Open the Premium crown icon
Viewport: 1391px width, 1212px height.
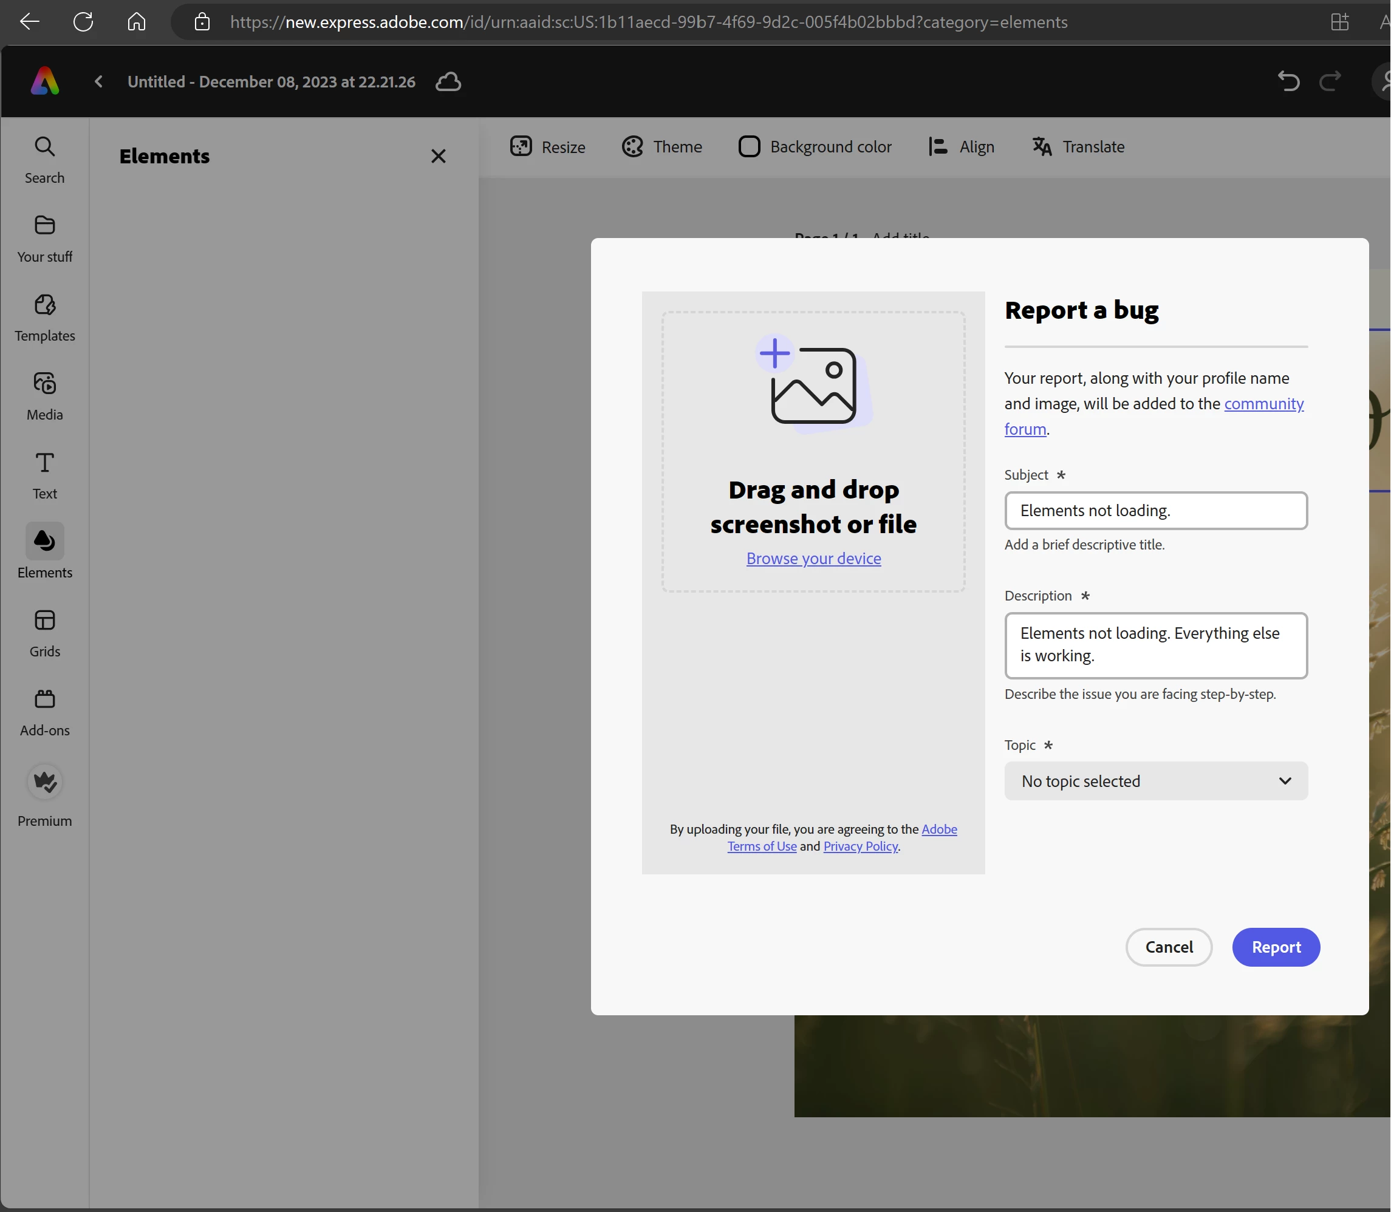pyautogui.click(x=45, y=782)
